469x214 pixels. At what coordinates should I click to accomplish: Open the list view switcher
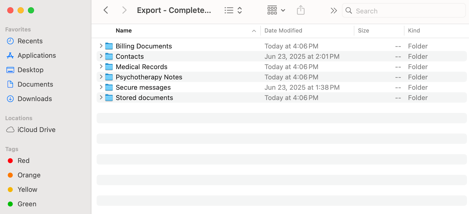tap(233, 10)
